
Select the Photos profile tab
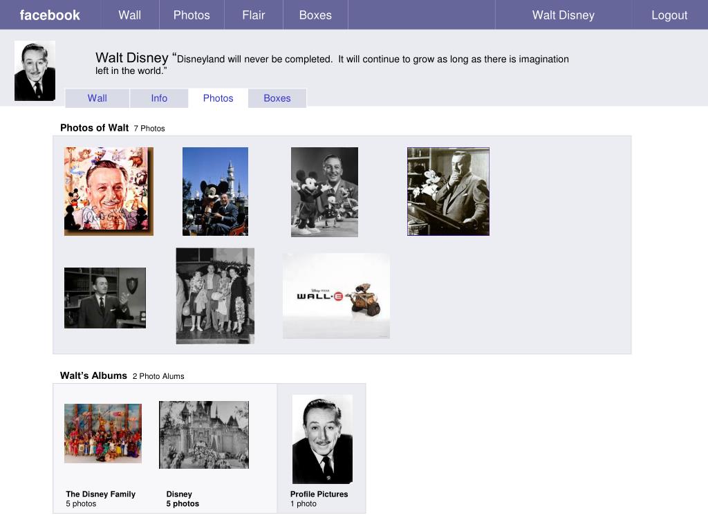tap(218, 98)
